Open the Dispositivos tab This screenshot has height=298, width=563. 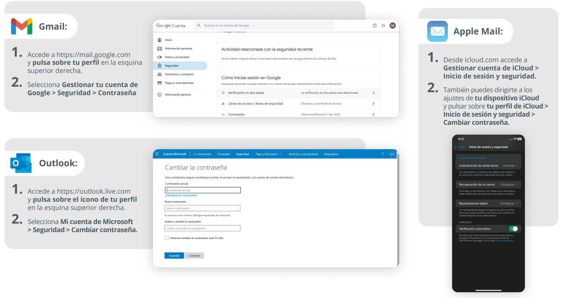point(331,154)
